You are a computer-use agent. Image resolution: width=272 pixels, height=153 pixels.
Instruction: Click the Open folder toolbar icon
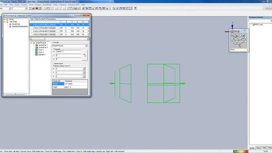point(34,8)
